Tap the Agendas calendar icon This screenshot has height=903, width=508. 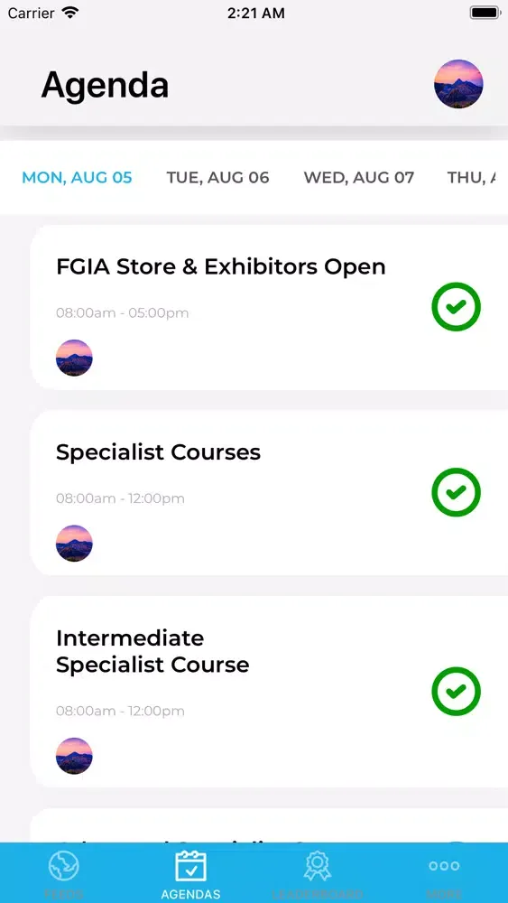[x=190, y=866]
